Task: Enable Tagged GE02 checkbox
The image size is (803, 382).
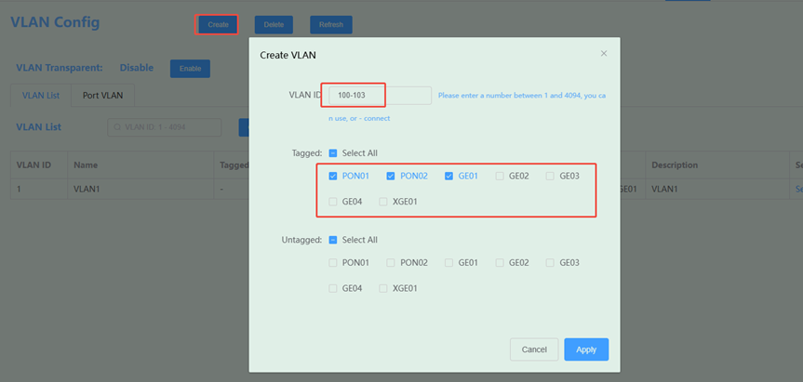Action: point(500,176)
